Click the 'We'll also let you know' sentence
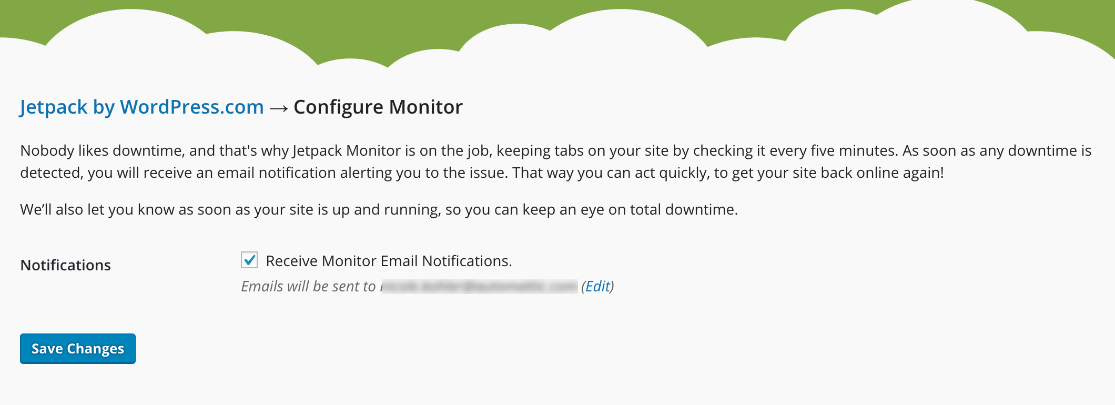 pyautogui.click(x=379, y=209)
